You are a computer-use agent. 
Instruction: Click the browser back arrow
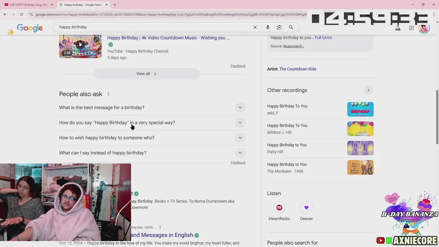[x=5, y=14]
